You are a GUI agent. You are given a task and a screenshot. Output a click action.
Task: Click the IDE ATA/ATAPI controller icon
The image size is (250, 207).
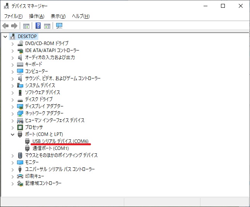(20, 50)
